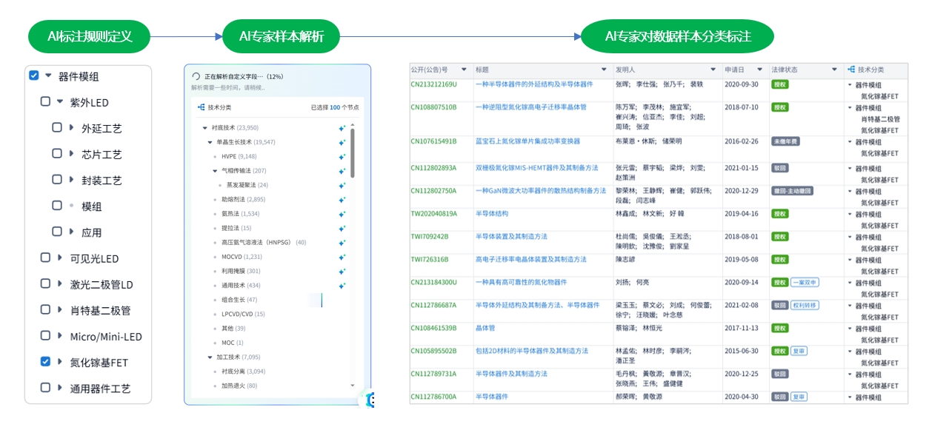This screenshot has width=929, height=427.
Task: Collapse the 器件模组 tree node arrow
Action: 48,75
